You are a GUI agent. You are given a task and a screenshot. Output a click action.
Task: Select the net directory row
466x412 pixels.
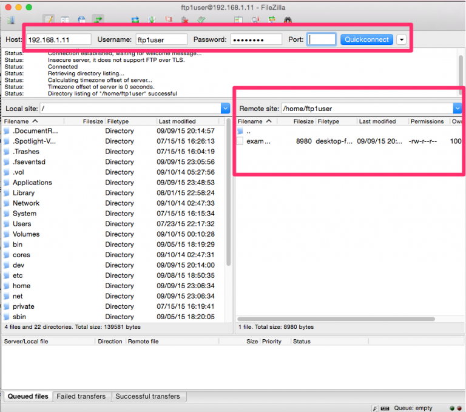tap(114, 296)
